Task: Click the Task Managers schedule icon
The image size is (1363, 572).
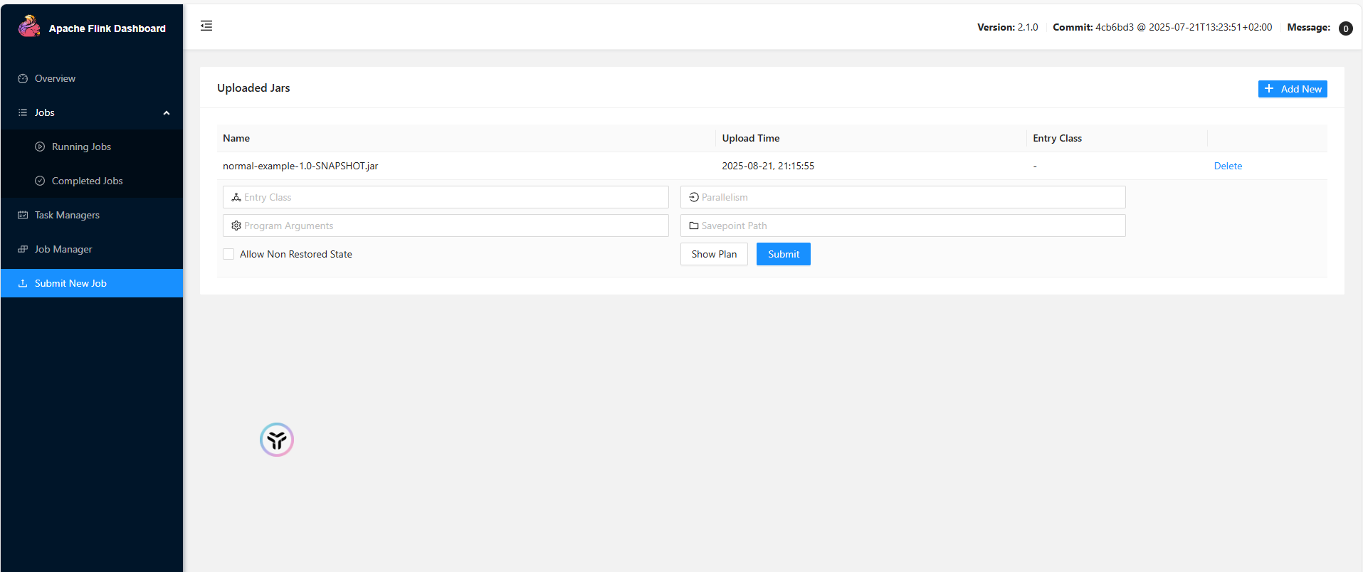Action: [23, 216]
